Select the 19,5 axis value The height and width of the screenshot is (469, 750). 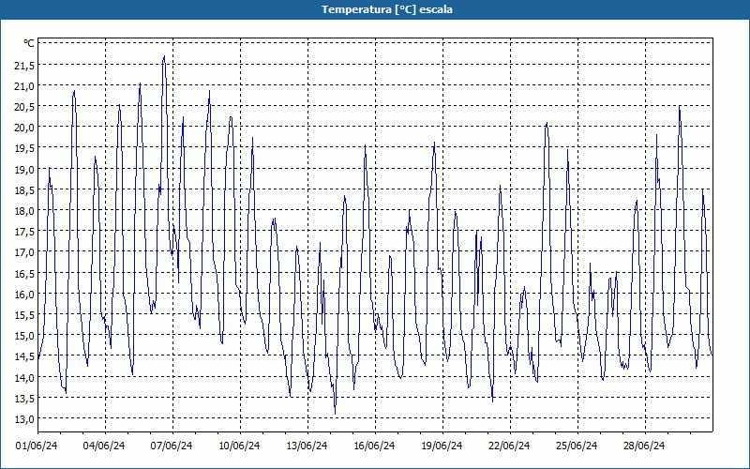pos(24,148)
